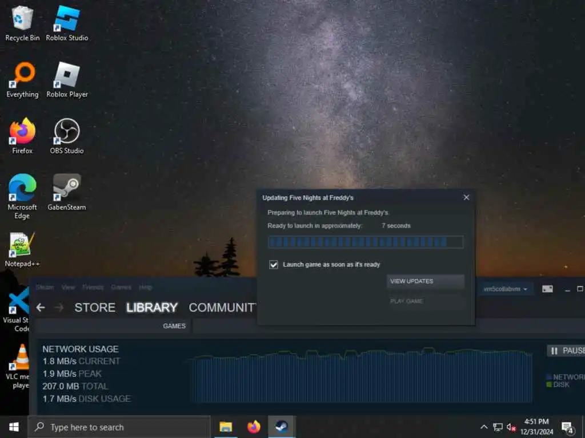Open Steam's Big Picture mode icon
The width and height of the screenshot is (585, 438).
coord(547,289)
